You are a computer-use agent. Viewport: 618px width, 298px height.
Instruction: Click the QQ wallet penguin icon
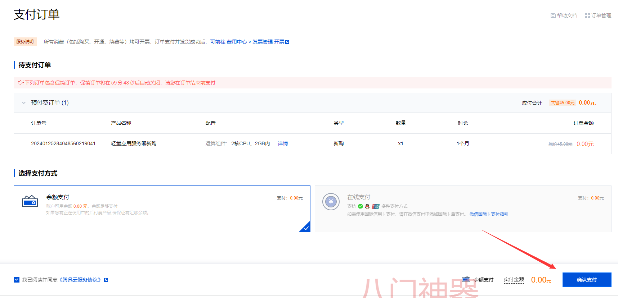point(367,206)
